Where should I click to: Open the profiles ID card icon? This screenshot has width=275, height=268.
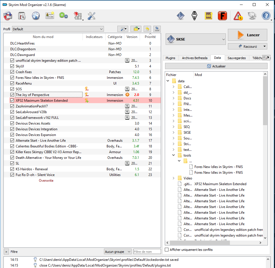[x=50, y=16]
